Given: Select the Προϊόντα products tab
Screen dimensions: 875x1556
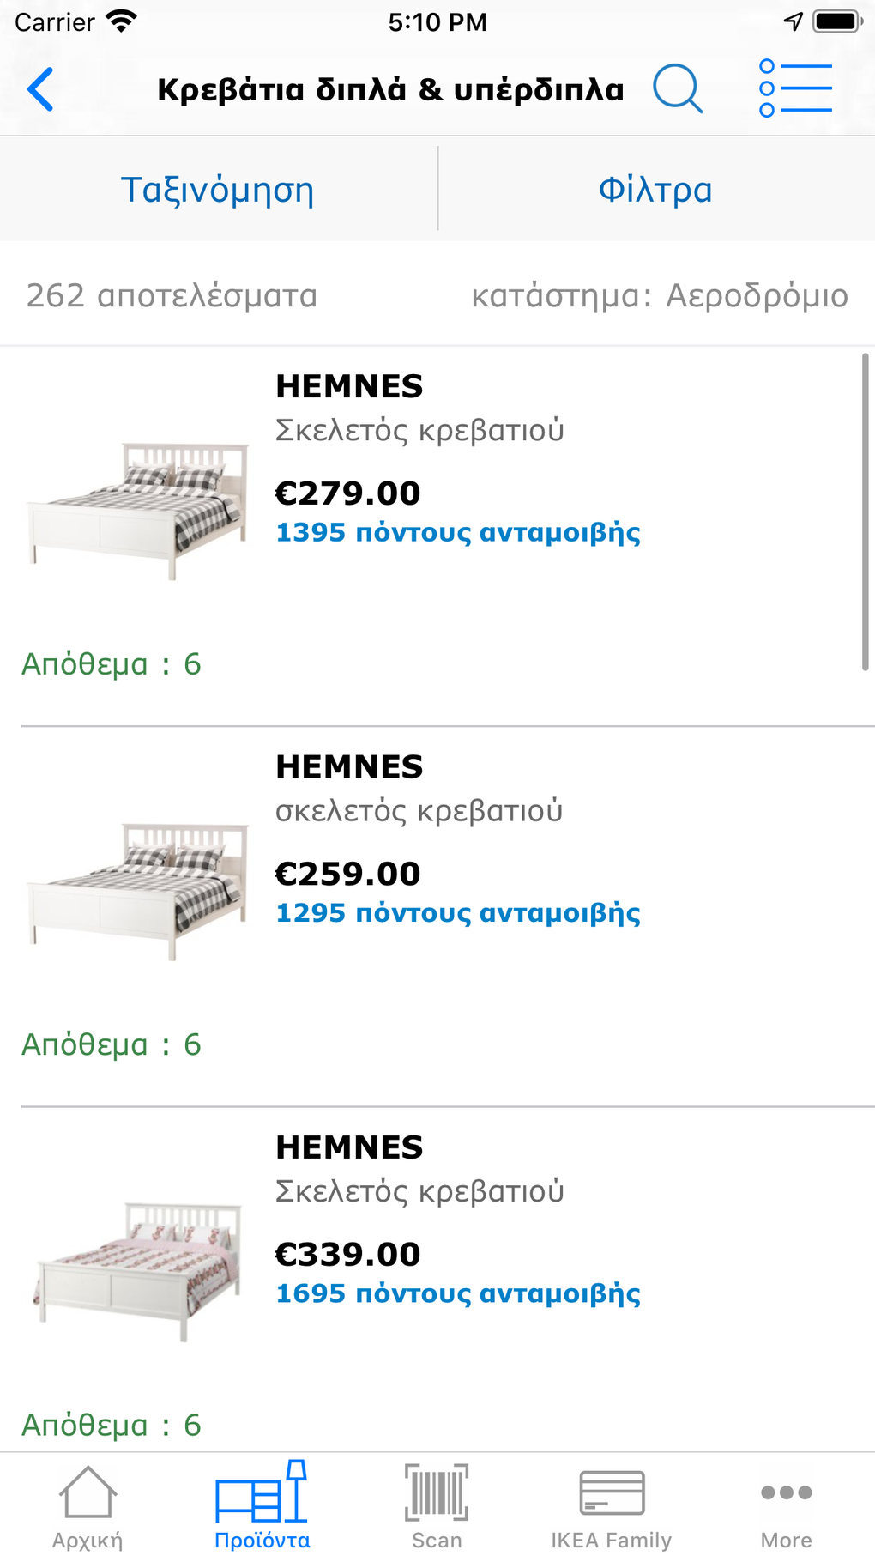Looking at the screenshot, I should pos(262,1507).
